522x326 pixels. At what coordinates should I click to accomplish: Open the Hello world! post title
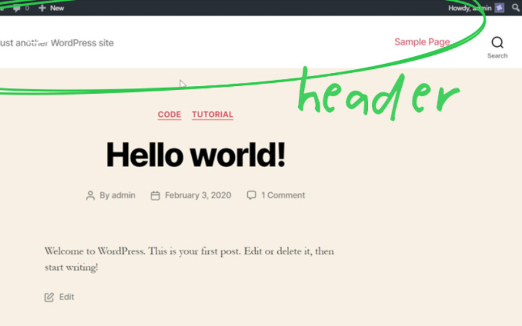(x=196, y=155)
